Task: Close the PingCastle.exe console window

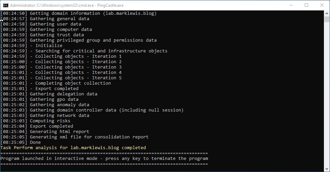Action: coord(322,5)
